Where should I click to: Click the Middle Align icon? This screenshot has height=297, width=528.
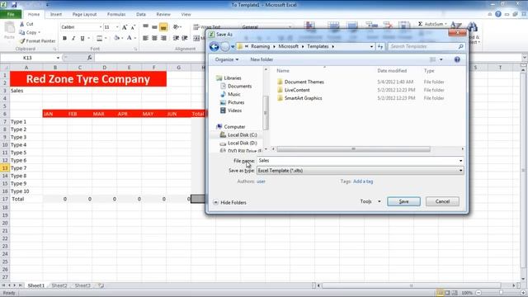tap(154, 27)
